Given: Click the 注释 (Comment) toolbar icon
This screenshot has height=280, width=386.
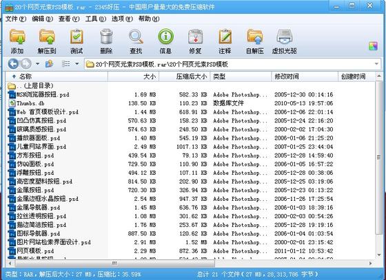Looking at the screenshot, I should tap(225, 37).
